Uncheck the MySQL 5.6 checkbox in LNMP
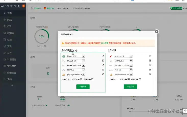The width and height of the screenshot is (187, 117). (x=103, y=61)
